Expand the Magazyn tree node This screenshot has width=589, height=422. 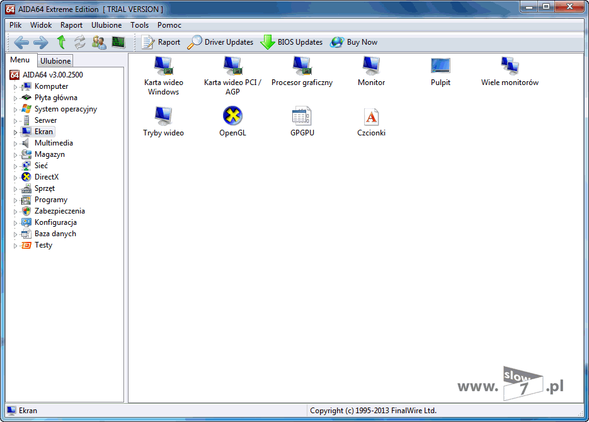click(x=15, y=155)
